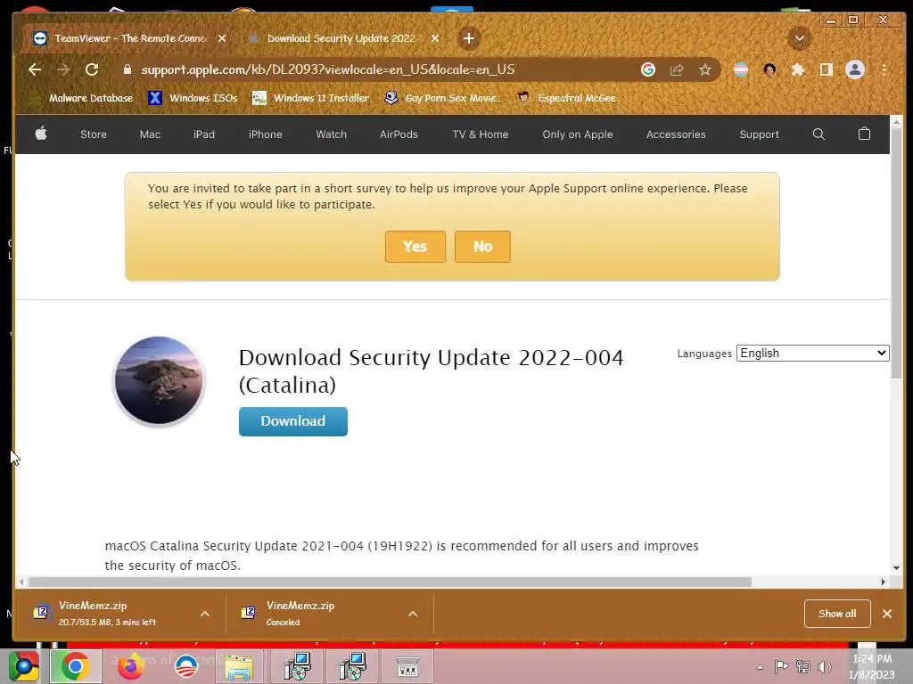Screen dimensions: 913x684
Task: Go back to the previous page
Action: coord(35,69)
